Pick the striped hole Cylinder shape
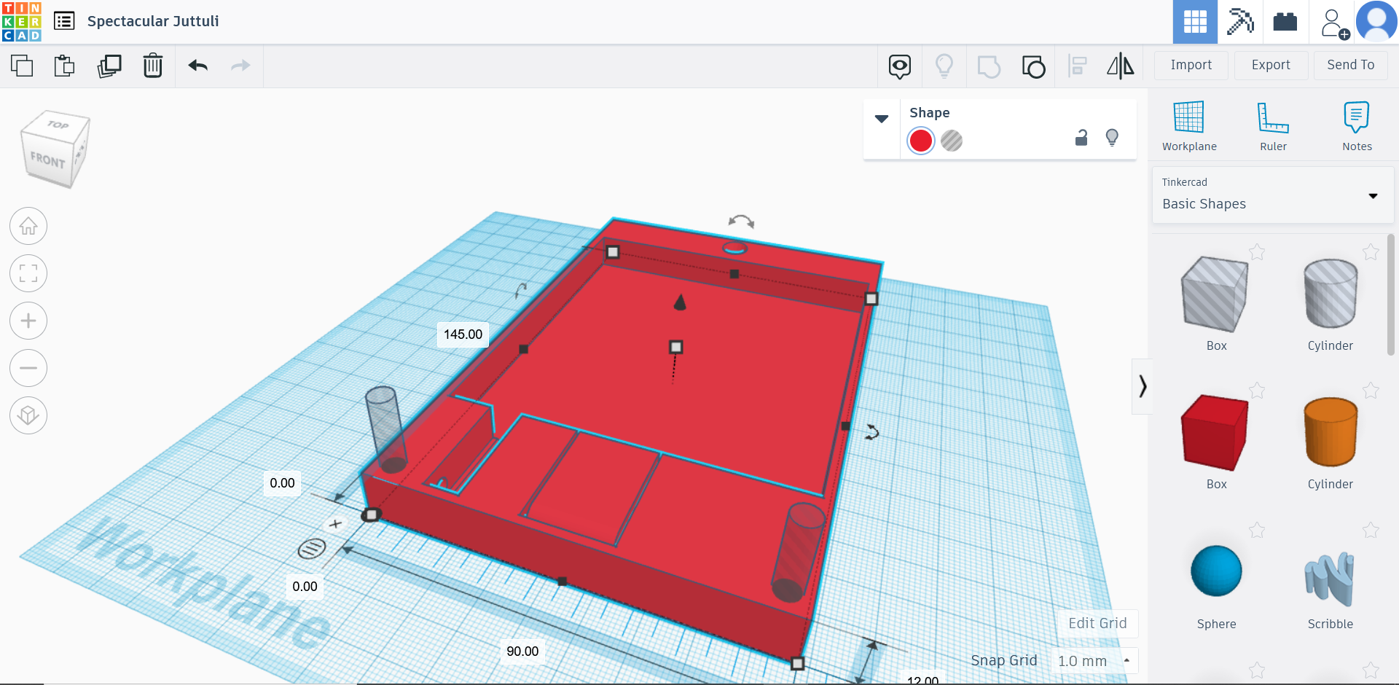The image size is (1399, 685). click(1331, 294)
